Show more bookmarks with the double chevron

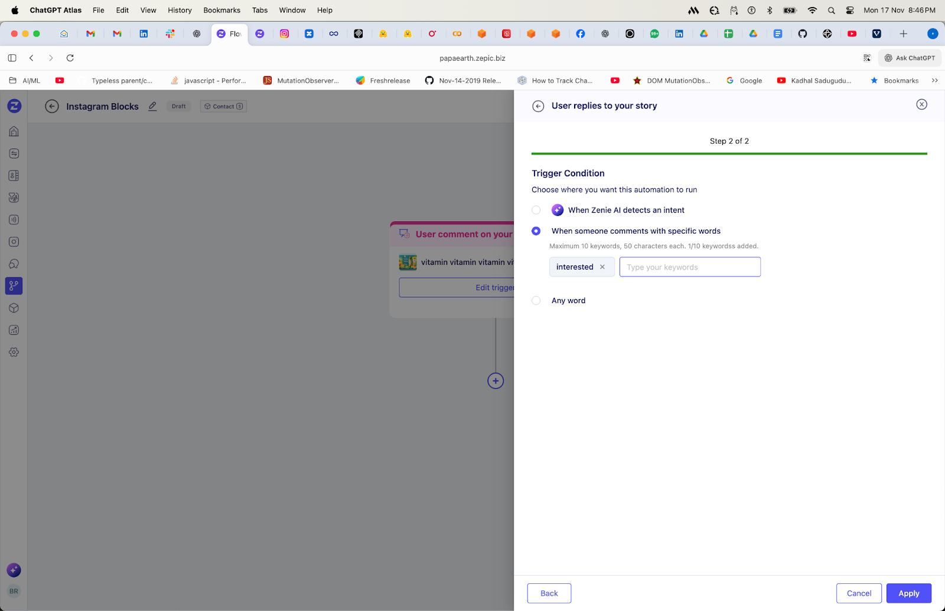pos(934,81)
